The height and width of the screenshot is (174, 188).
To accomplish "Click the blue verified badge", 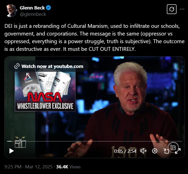I will tap(48, 8).
